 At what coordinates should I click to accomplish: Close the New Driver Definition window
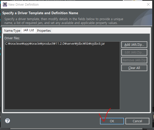pos(148,4)
